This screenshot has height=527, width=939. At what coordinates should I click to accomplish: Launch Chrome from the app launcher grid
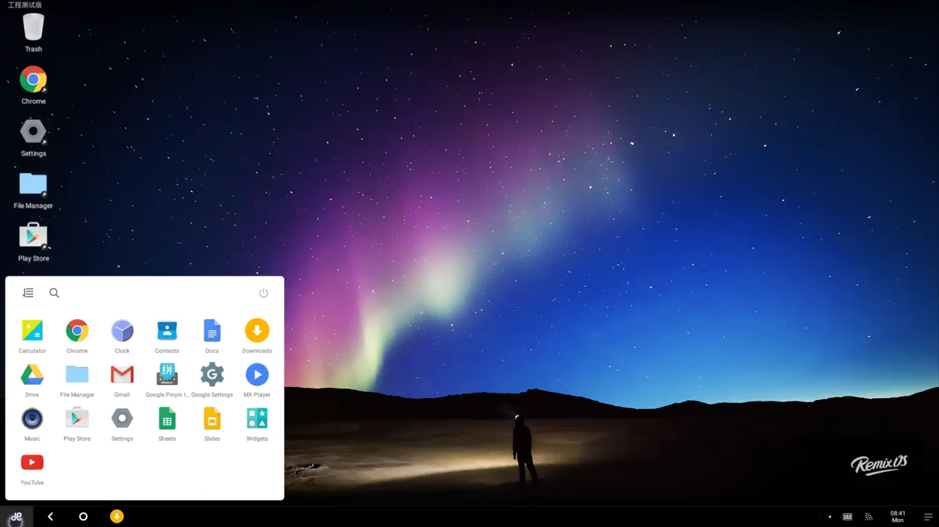click(x=77, y=336)
